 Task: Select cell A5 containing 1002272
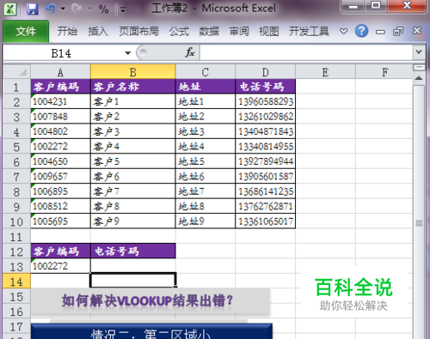pos(60,147)
